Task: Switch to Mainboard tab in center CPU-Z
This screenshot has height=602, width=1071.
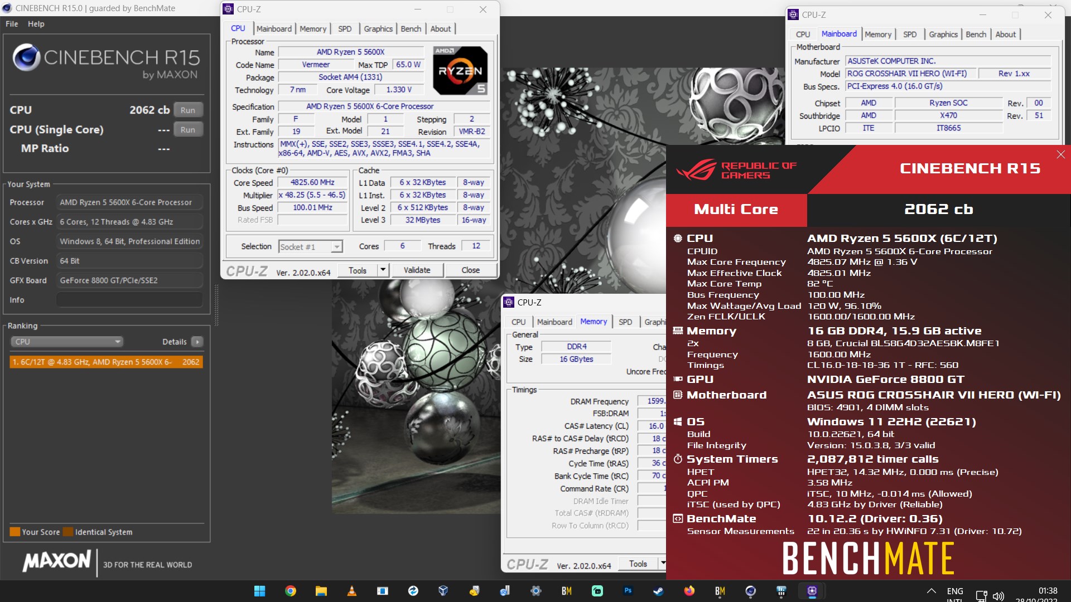Action: point(274,28)
